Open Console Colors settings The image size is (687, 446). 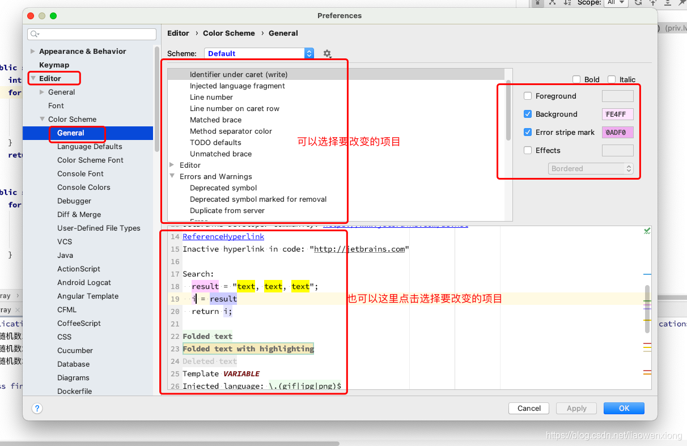pyautogui.click(x=84, y=187)
